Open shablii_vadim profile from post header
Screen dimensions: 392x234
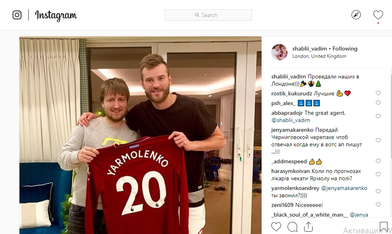(309, 48)
